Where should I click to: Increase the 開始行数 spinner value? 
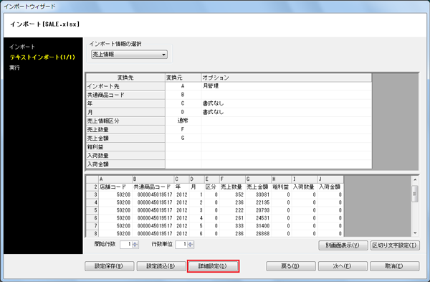(135, 243)
